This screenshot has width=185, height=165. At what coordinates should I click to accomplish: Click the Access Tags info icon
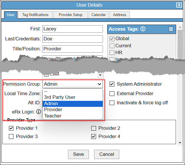(x=143, y=29)
